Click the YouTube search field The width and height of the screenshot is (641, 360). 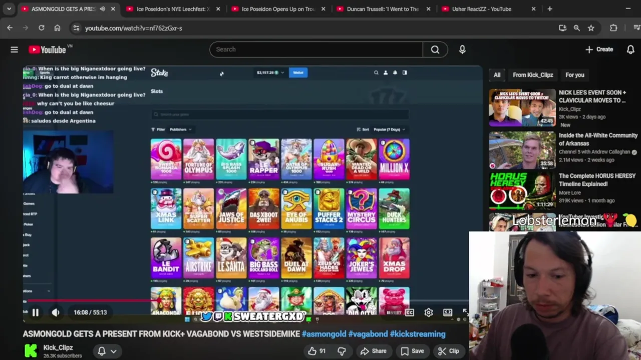tap(316, 49)
